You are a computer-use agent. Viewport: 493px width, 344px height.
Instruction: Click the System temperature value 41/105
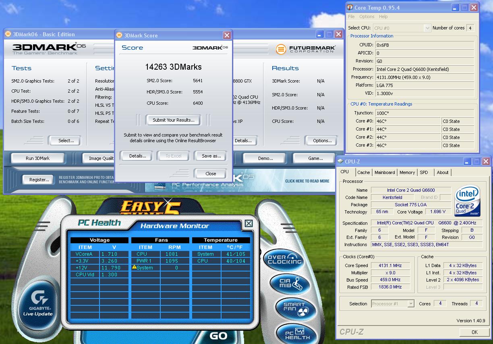[236, 254]
